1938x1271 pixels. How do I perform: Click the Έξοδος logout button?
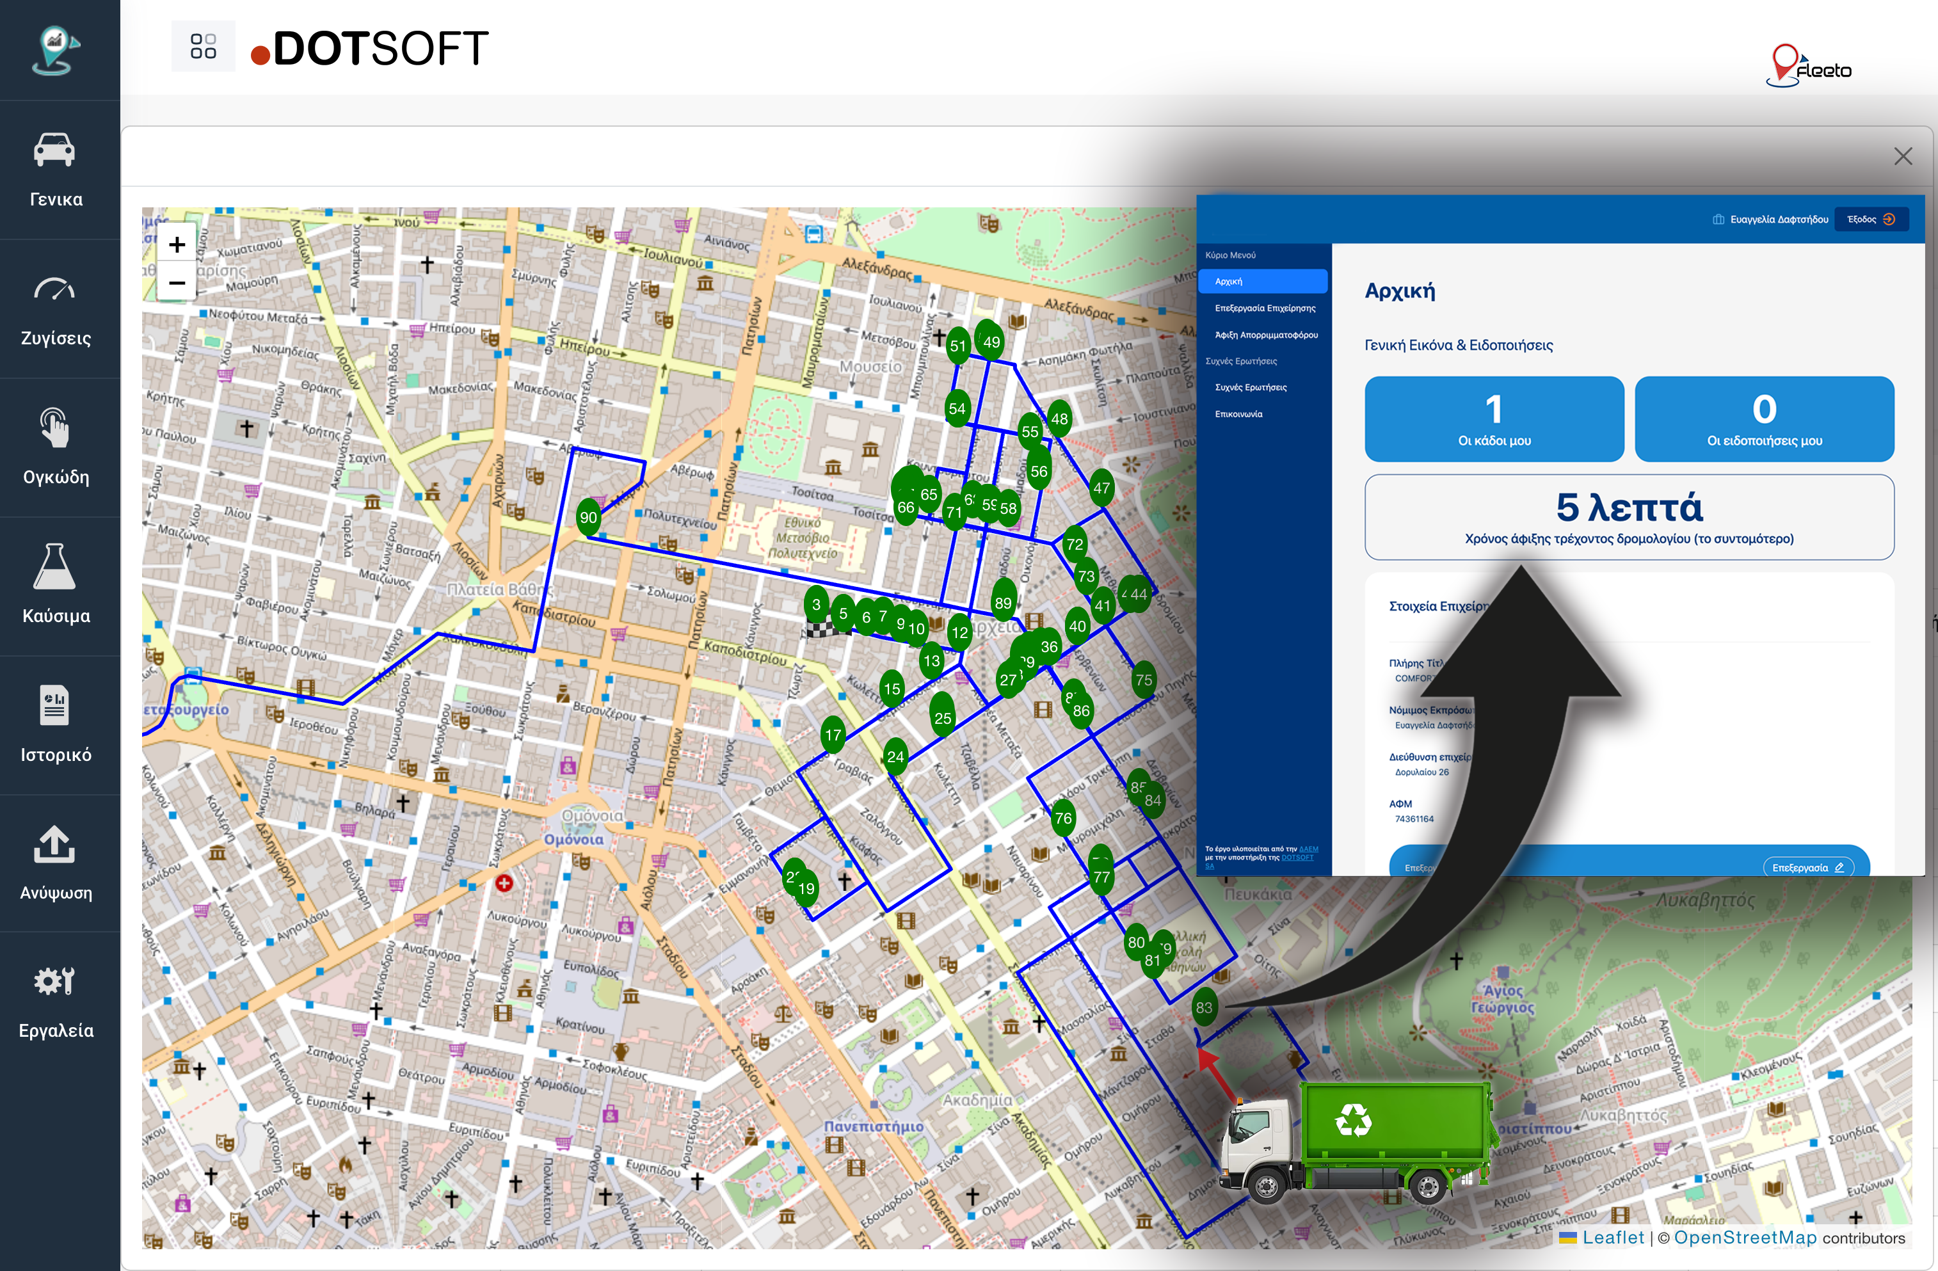click(x=1871, y=219)
